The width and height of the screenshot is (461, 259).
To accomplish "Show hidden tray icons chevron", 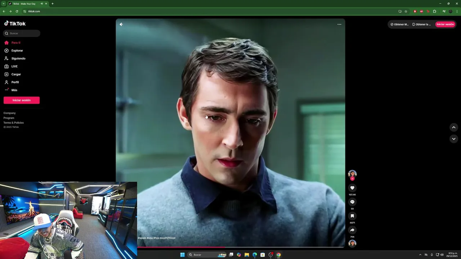I will [x=420, y=255].
